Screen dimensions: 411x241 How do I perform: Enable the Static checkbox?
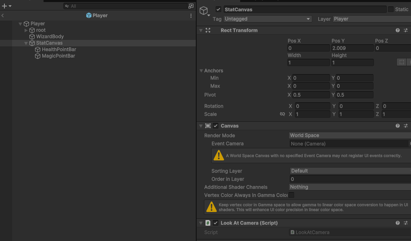pyautogui.click(x=391, y=9)
